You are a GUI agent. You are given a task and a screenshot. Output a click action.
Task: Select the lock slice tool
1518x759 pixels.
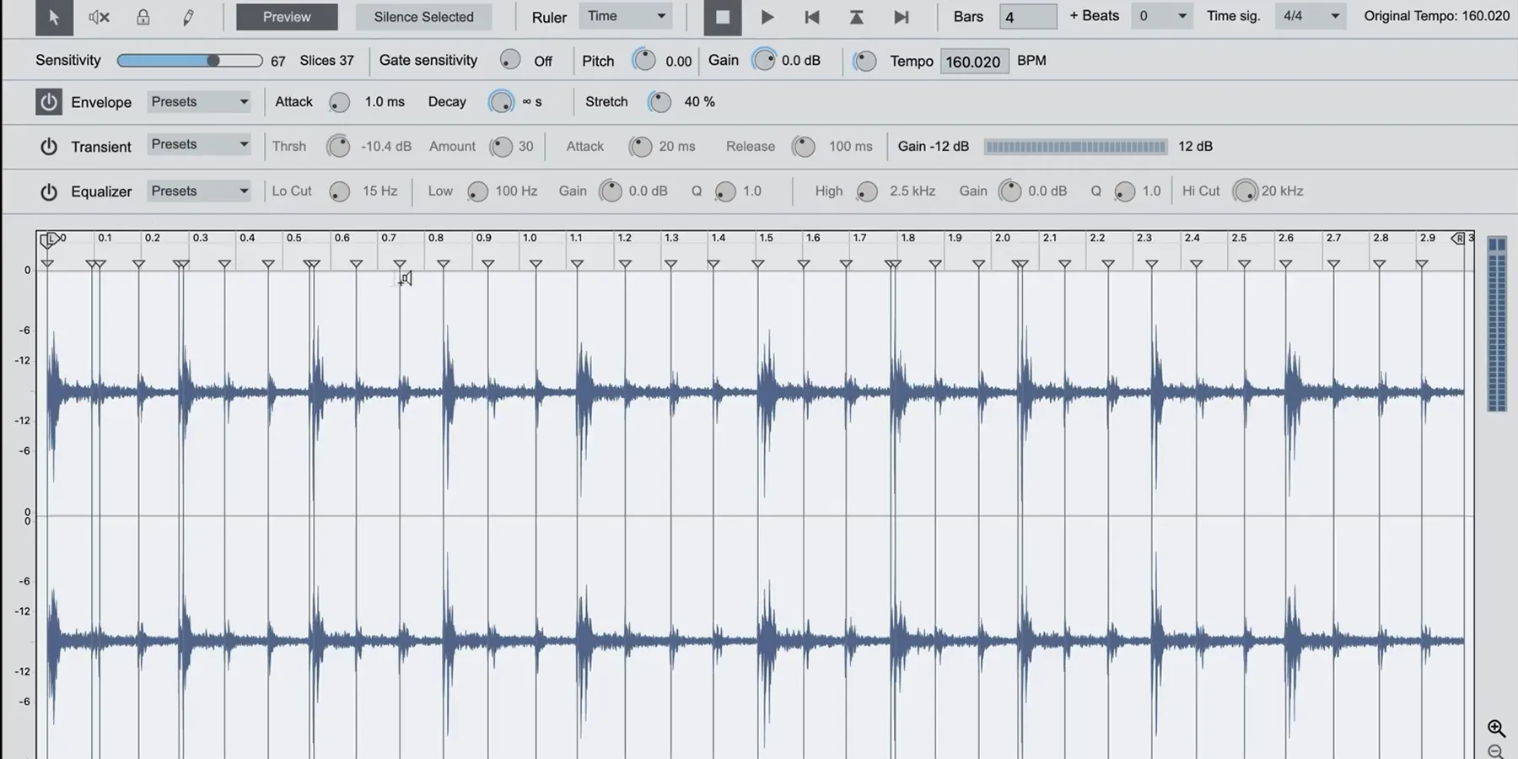143,17
